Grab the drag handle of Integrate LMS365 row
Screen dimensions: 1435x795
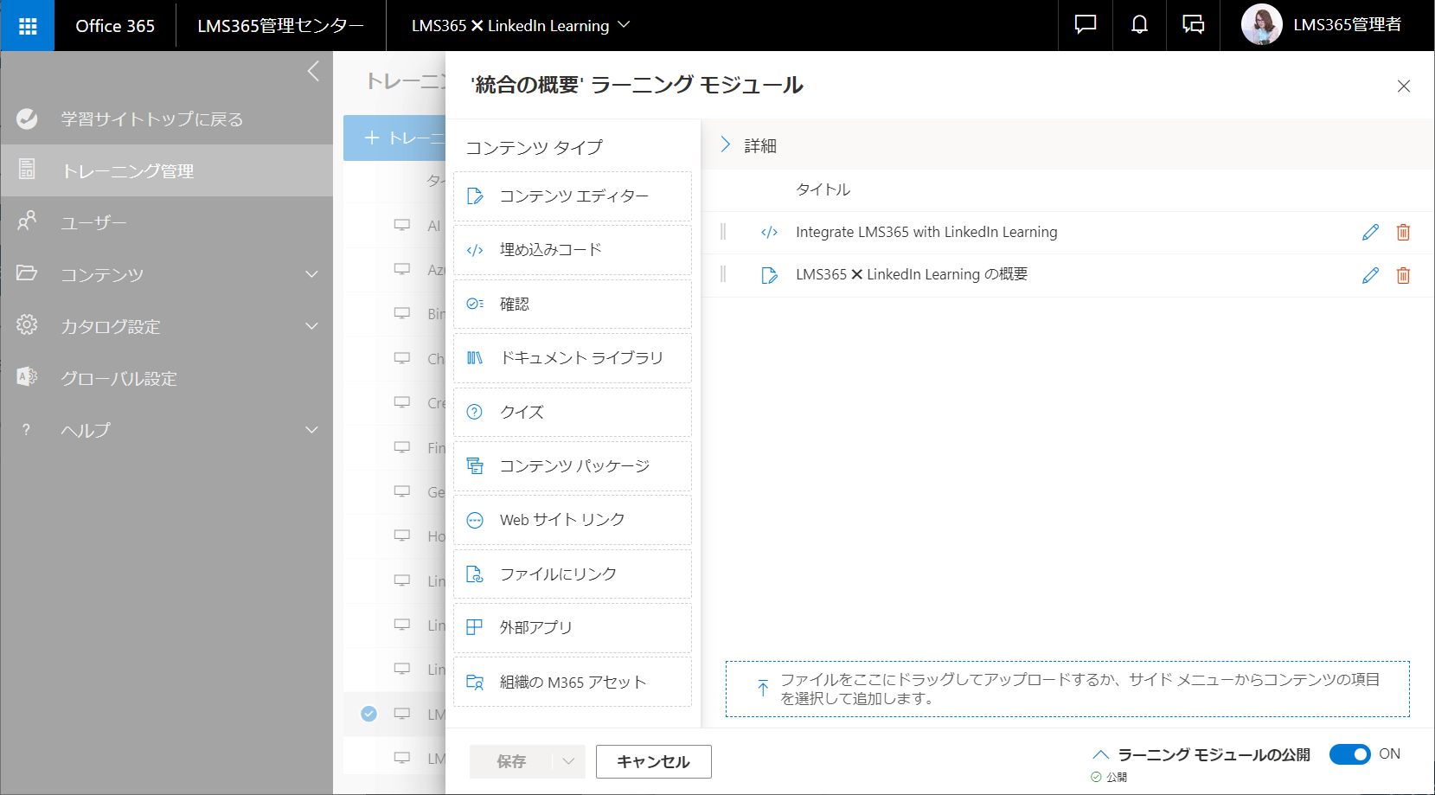[723, 232]
